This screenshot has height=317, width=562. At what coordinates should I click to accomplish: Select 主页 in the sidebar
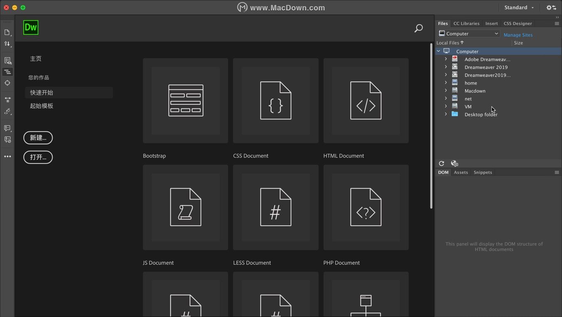[x=36, y=59]
